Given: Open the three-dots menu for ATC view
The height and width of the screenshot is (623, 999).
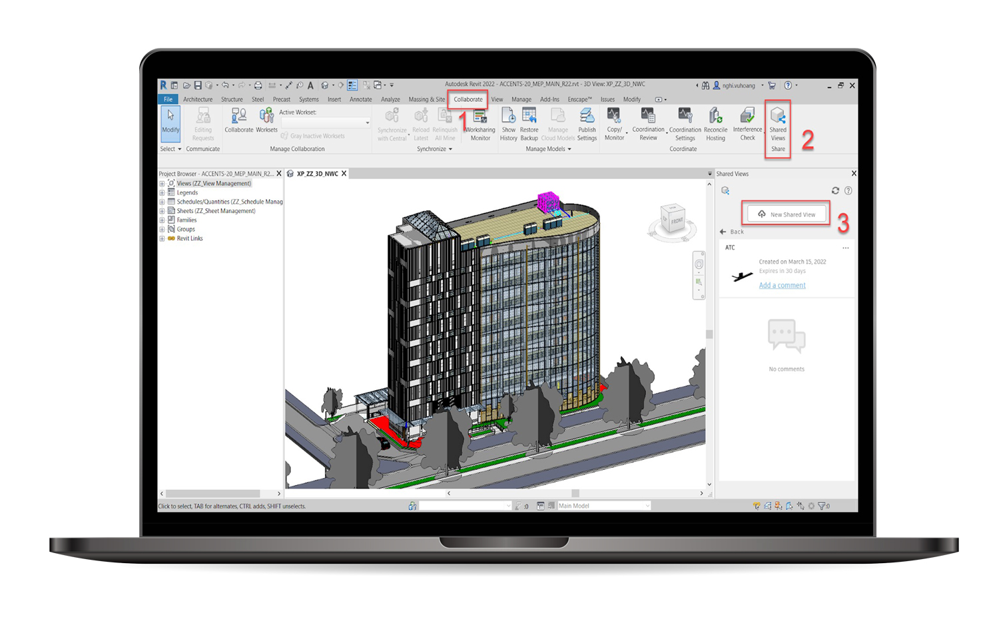Looking at the screenshot, I should pos(846,248).
